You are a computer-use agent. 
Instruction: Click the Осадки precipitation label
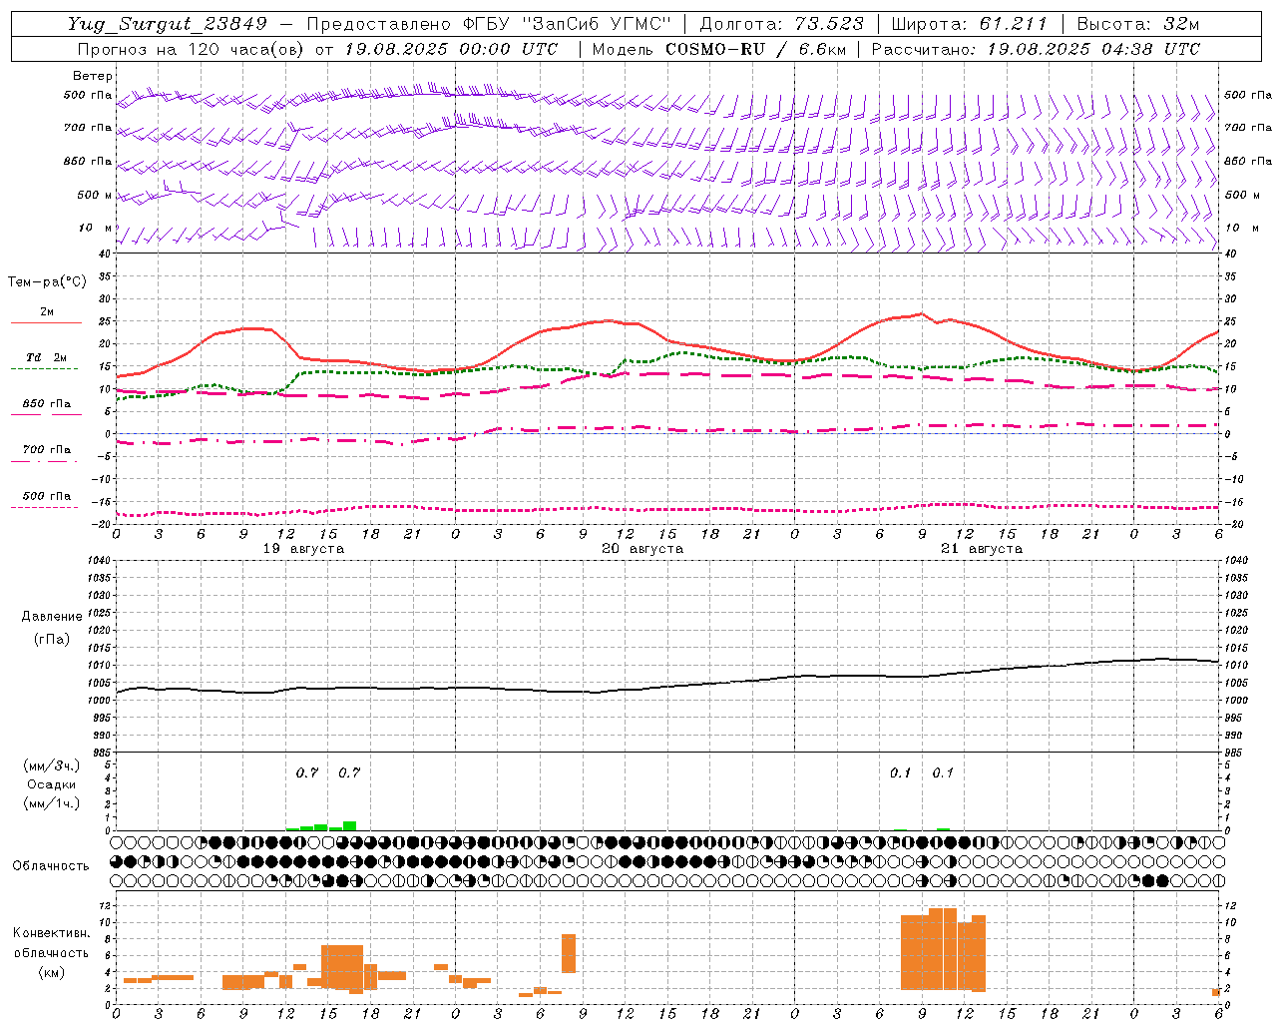51,784
